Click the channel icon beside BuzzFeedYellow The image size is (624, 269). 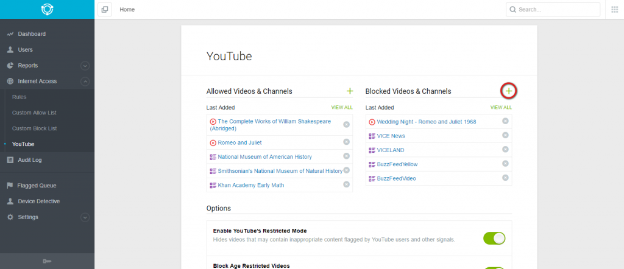tap(372, 164)
